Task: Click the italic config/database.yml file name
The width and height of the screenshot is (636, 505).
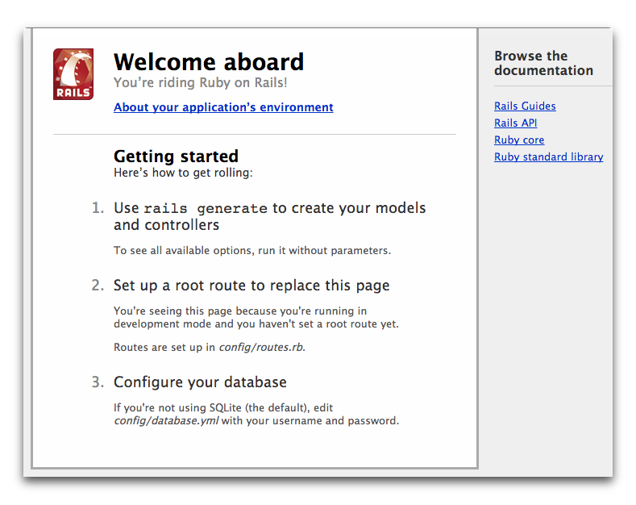Action: point(166,420)
